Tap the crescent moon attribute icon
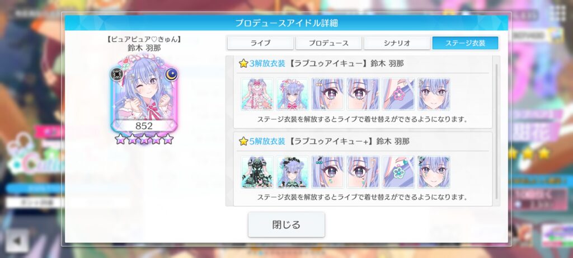The width and height of the screenshot is (573, 258). coord(171,74)
